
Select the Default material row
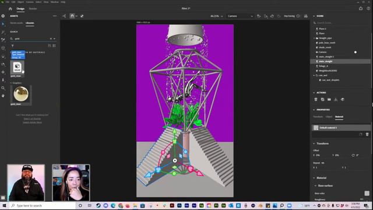tap(341, 128)
